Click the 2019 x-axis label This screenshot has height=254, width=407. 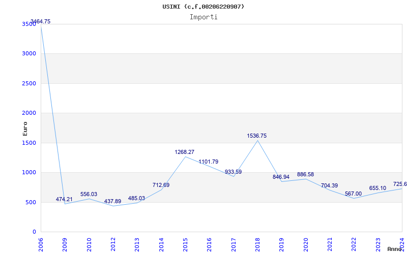click(281, 245)
